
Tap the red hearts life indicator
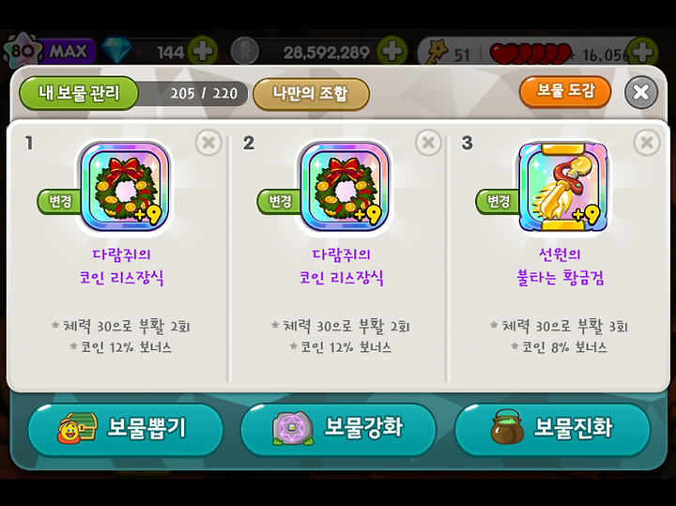click(x=531, y=54)
